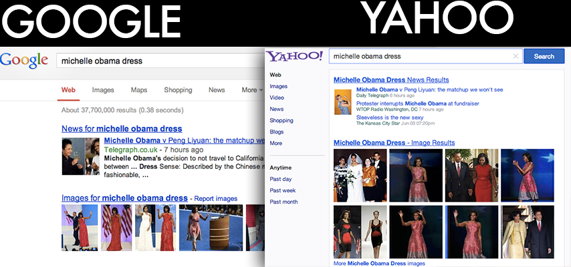Focus the Yahoo search input field
Screen dimensions: 571x267
[x=426, y=56]
